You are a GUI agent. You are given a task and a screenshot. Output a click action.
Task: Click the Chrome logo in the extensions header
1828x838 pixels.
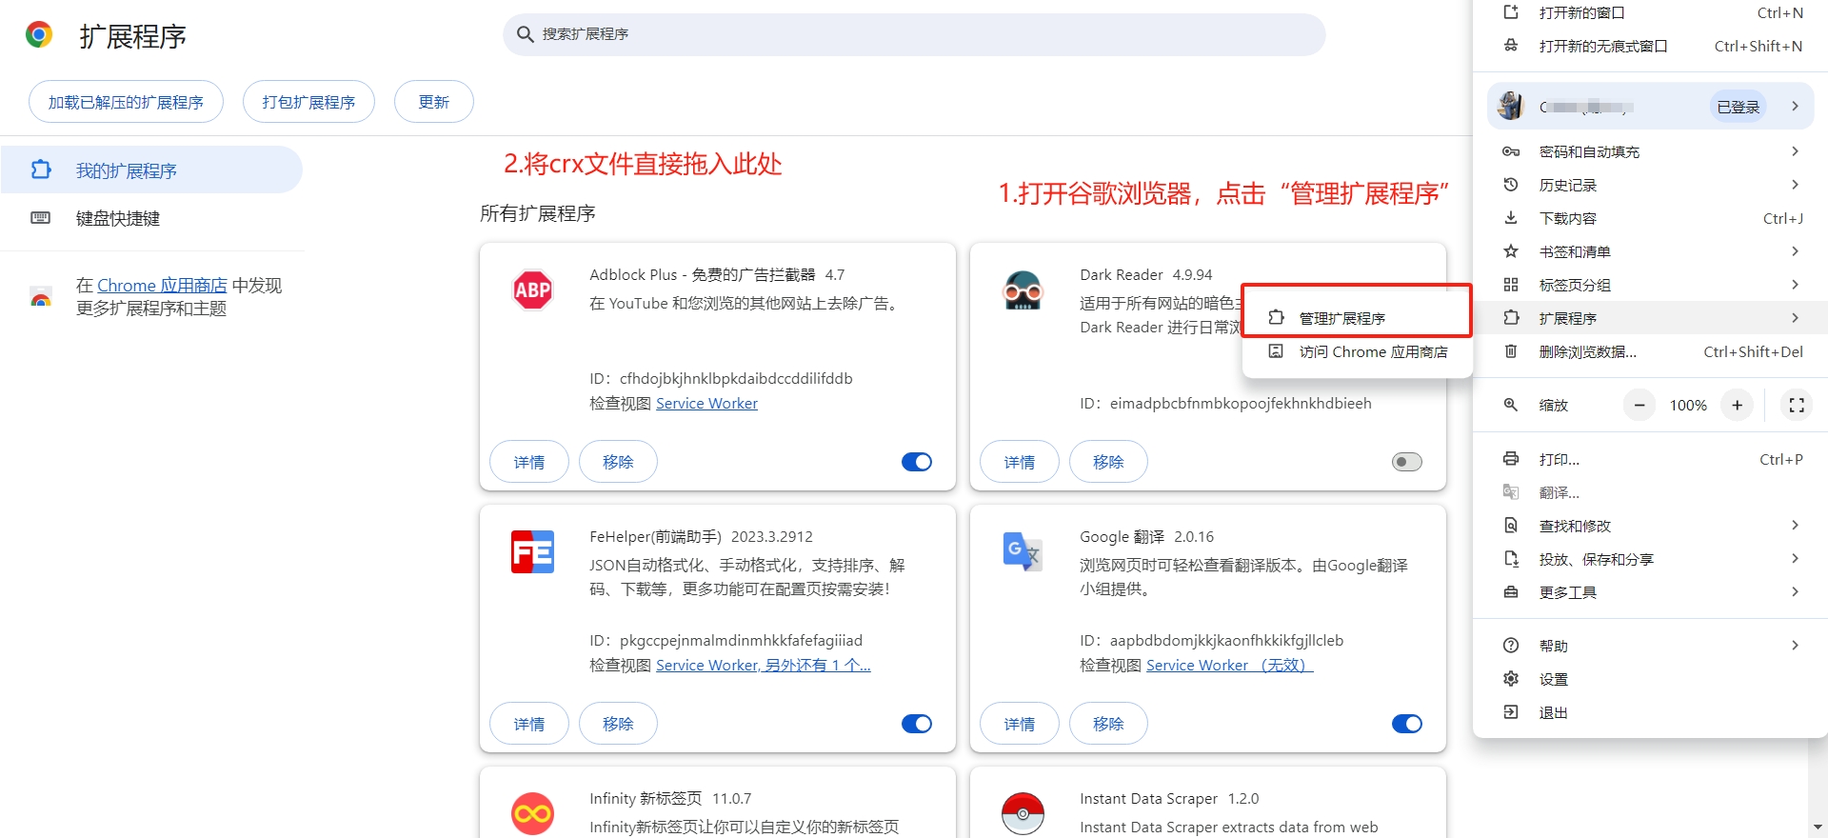click(39, 35)
